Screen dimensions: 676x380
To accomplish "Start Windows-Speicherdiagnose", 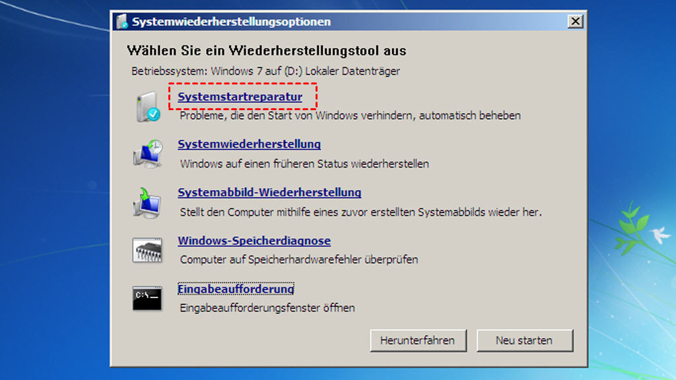I will 254,240.
